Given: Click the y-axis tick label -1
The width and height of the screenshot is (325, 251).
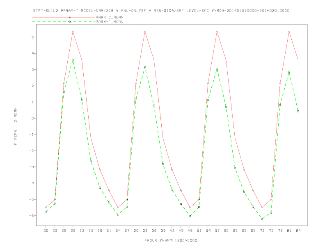Looking at the screenshot, I should [32, 135].
